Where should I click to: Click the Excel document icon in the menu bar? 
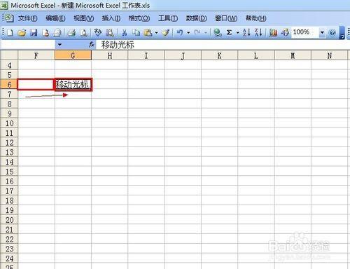(9, 18)
